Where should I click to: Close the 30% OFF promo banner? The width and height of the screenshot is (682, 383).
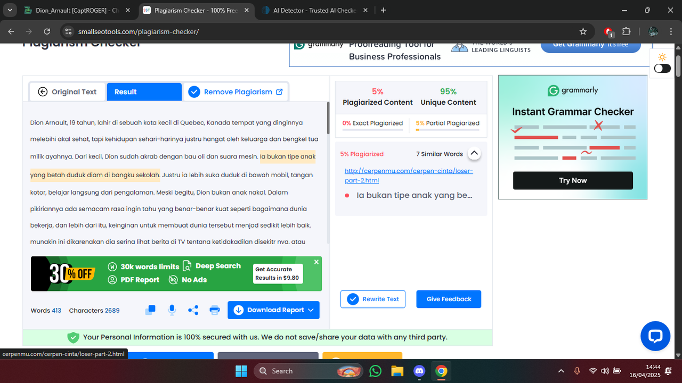click(316, 262)
